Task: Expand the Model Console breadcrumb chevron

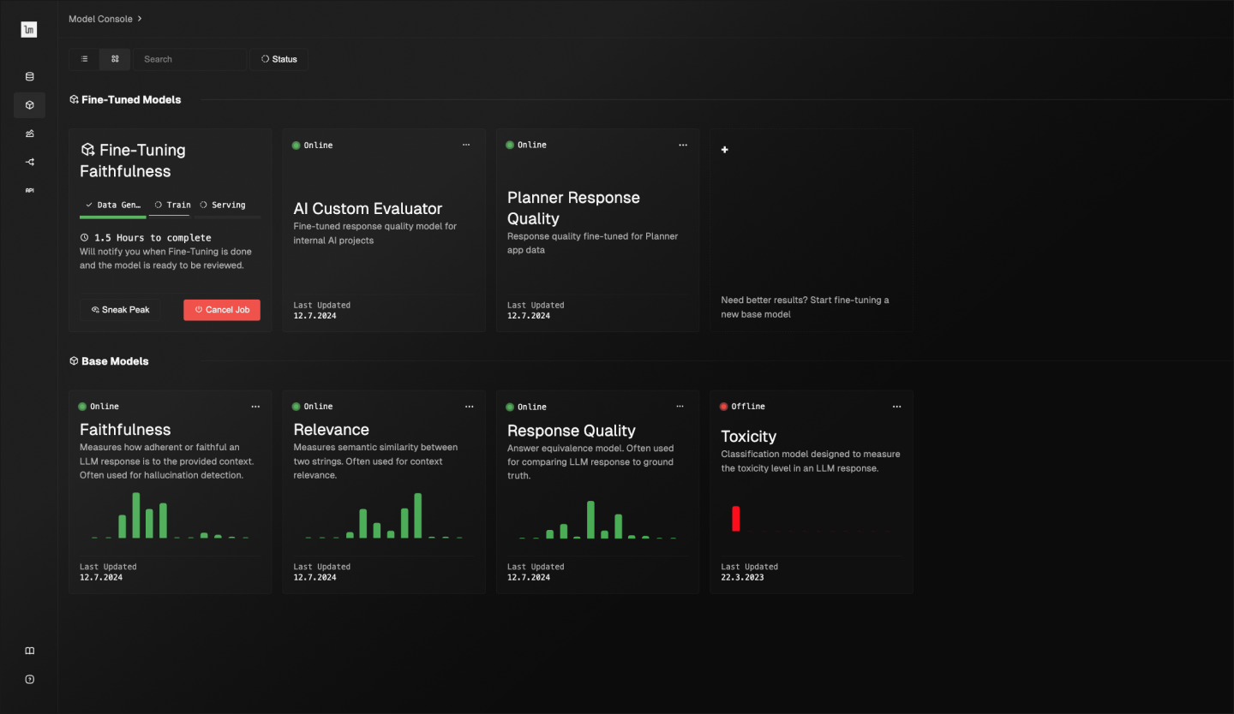Action: coord(140,18)
